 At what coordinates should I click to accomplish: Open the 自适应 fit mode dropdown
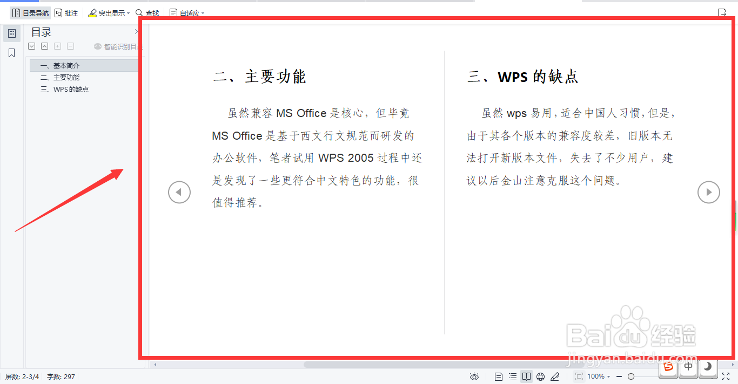[x=187, y=13]
